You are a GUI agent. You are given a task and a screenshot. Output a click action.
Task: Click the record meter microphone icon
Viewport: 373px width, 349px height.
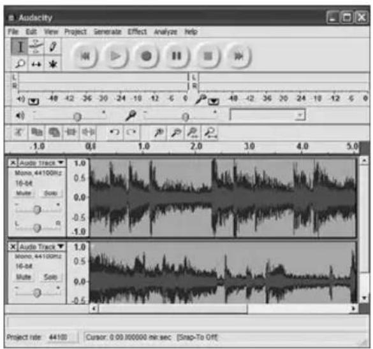200,99
